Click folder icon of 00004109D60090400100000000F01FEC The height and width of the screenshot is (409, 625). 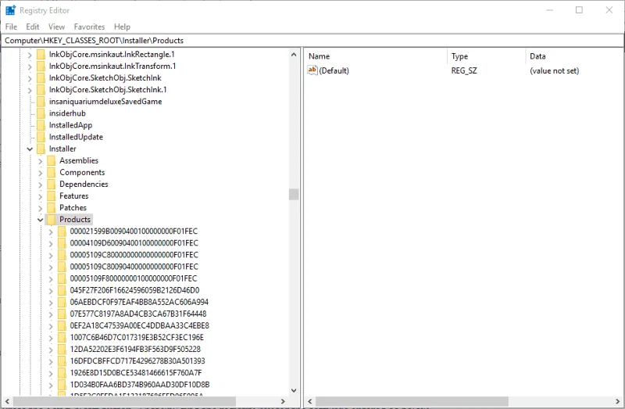click(x=62, y=242)
